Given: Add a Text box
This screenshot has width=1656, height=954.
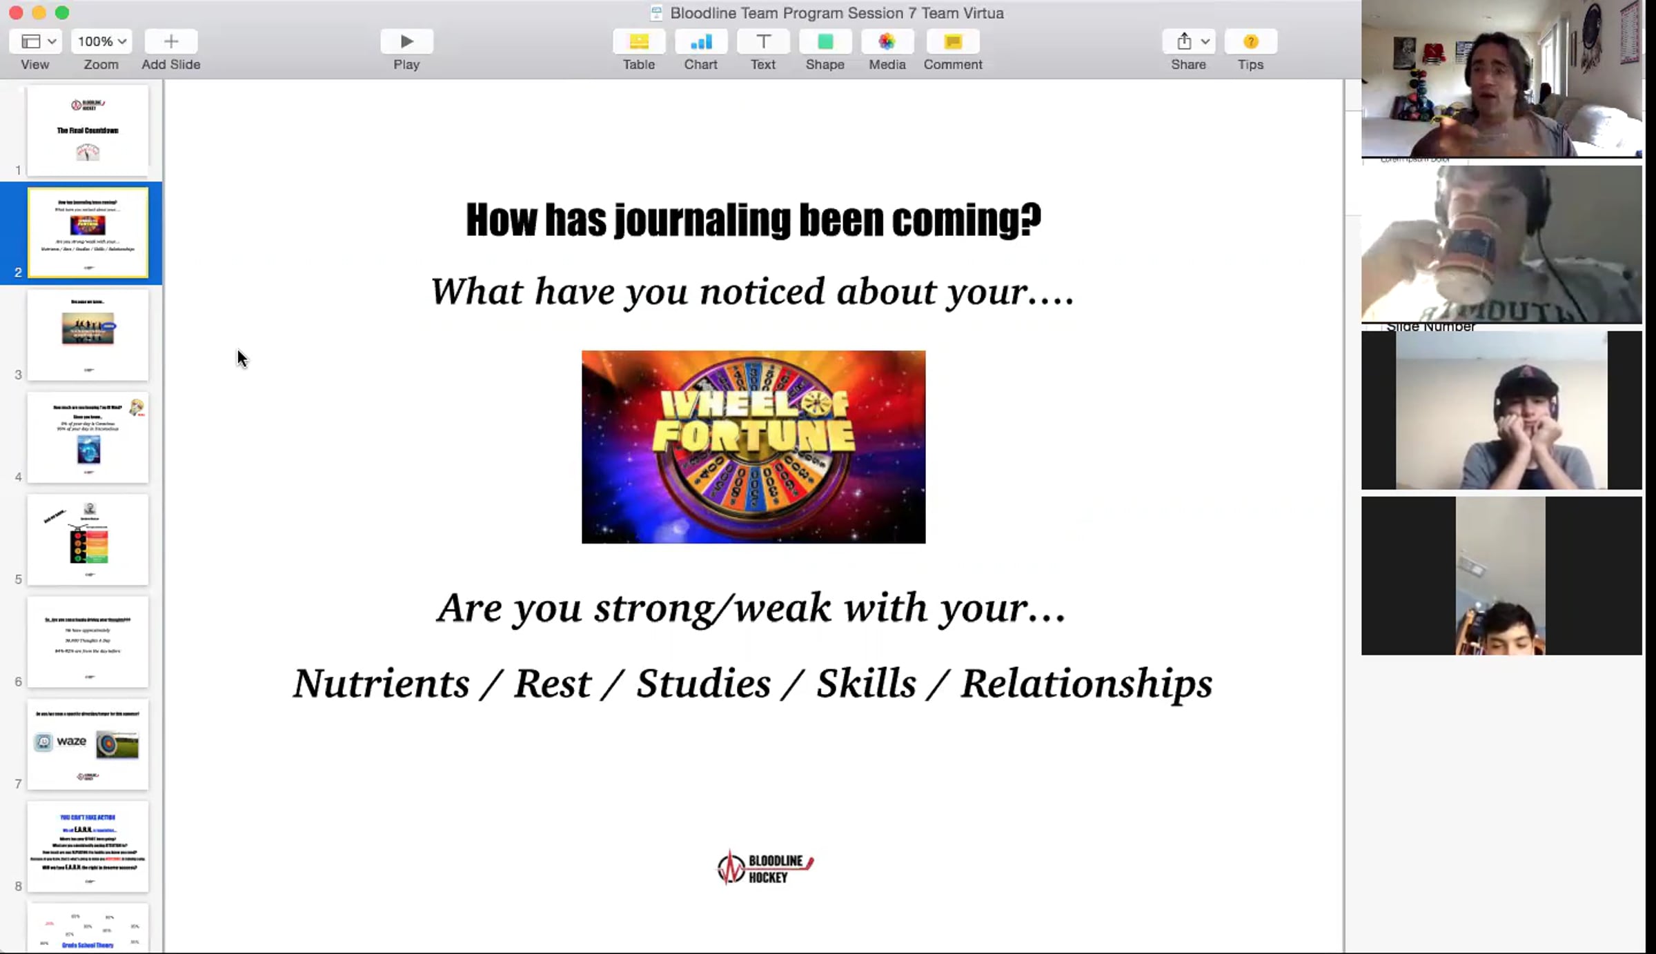Looking at the screenshot, I should click(x=763, y=41).
